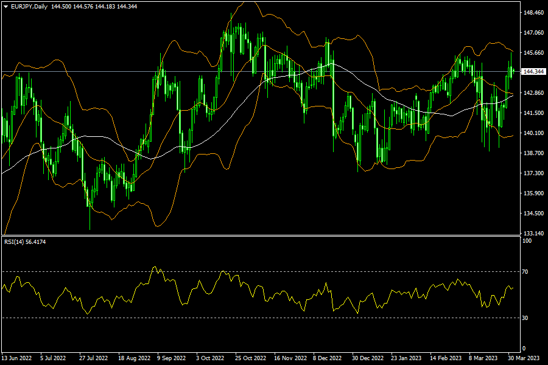This screenshot has height=365, width=548.
Task: Select the 141.500 price scale label
Action: 533,113
